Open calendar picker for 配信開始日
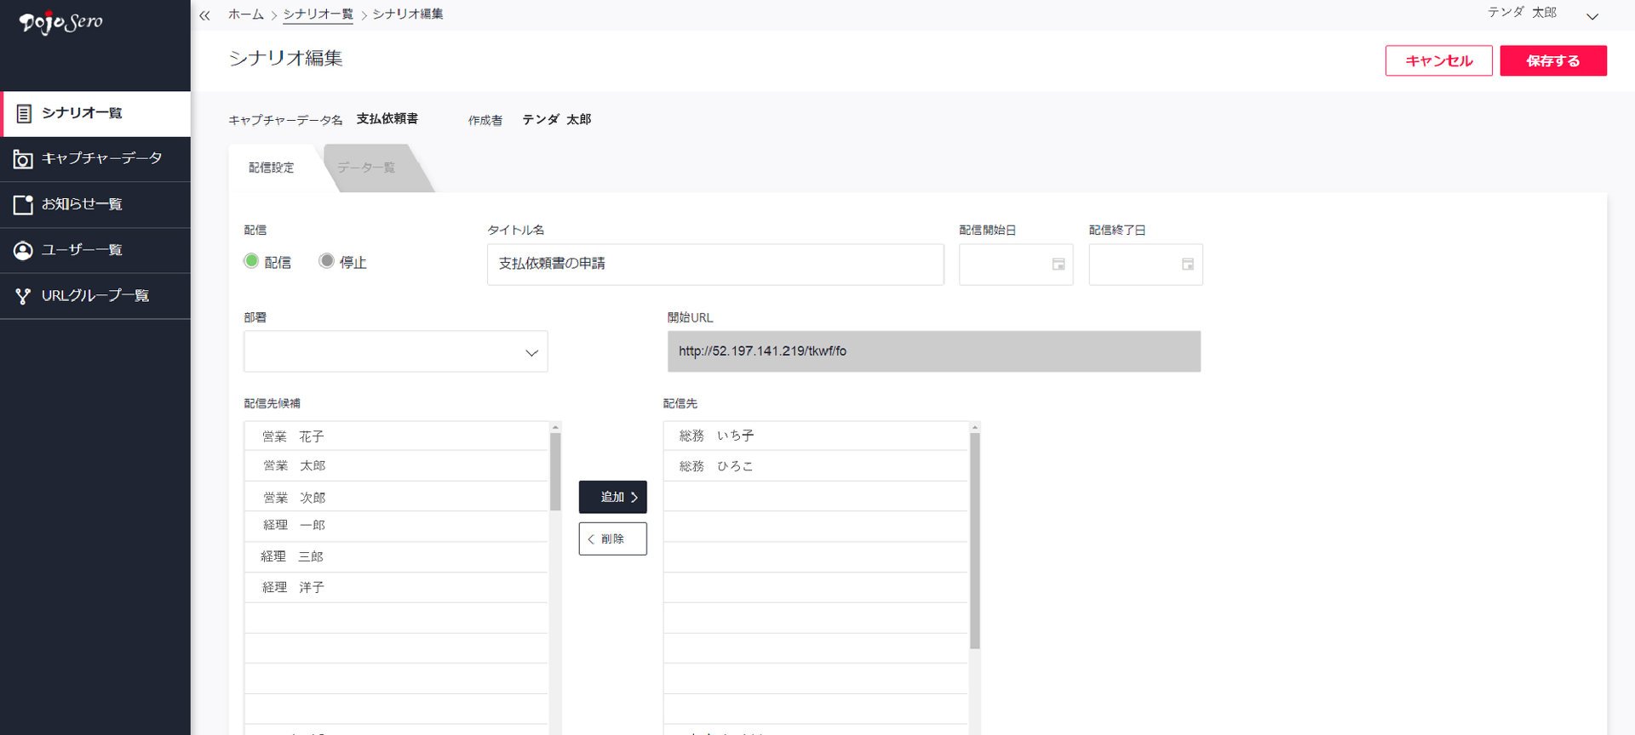This screenshot has width=1635, height=735. [x=1058, y=265]
